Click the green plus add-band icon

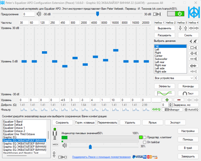[167, 100]
